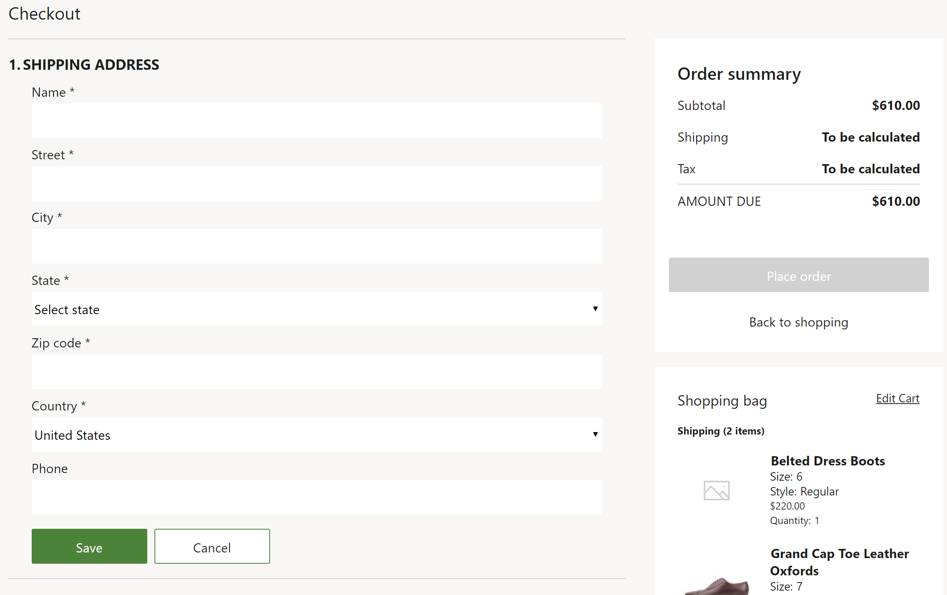Click the Belted Dress Boots thumbnail
947x595 pixels.
[716, 490]
